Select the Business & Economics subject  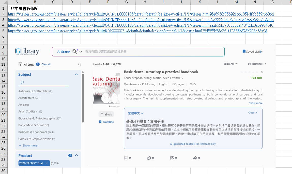point(33,132)
